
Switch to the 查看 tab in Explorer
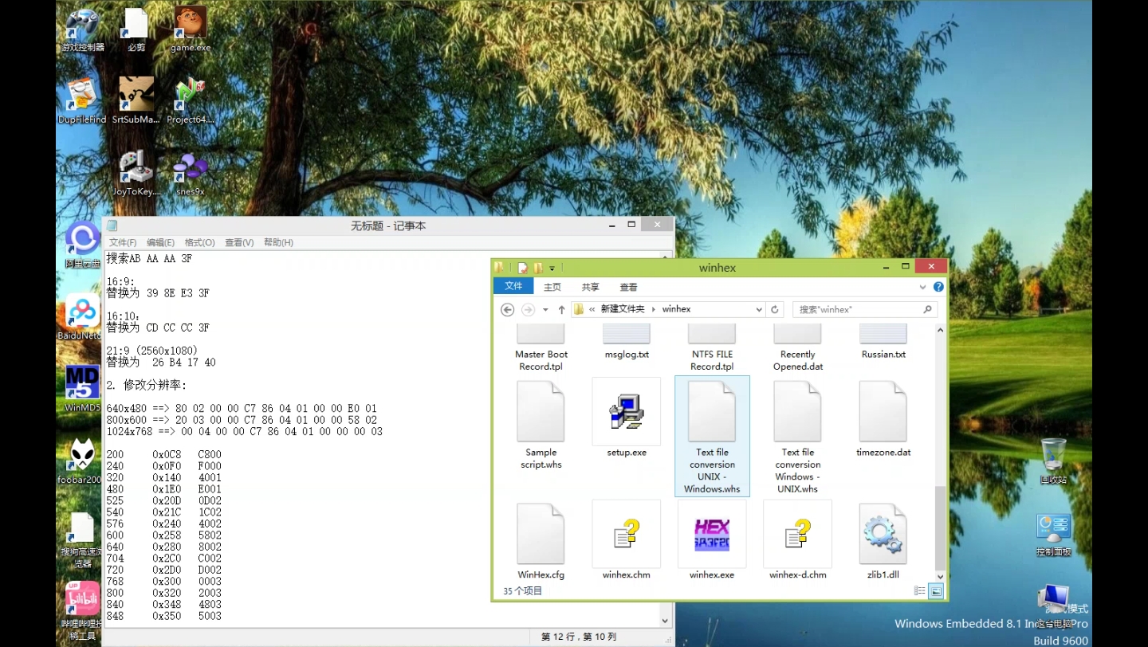pos(627,287)
